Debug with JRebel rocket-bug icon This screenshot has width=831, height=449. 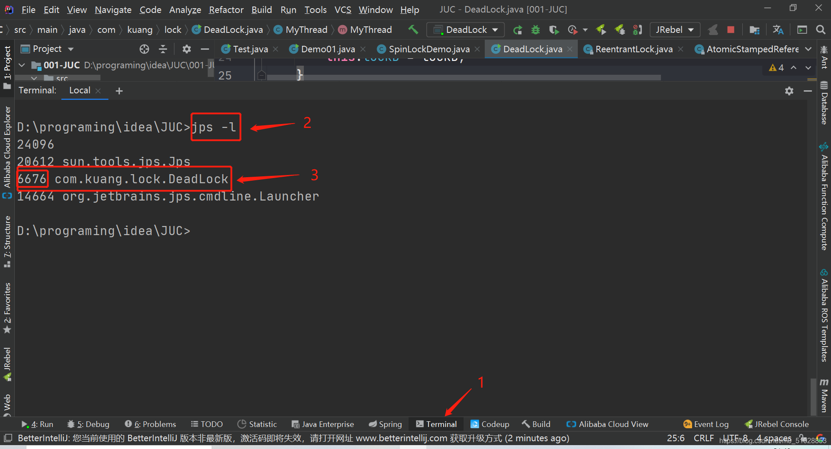tap(619, 30)
